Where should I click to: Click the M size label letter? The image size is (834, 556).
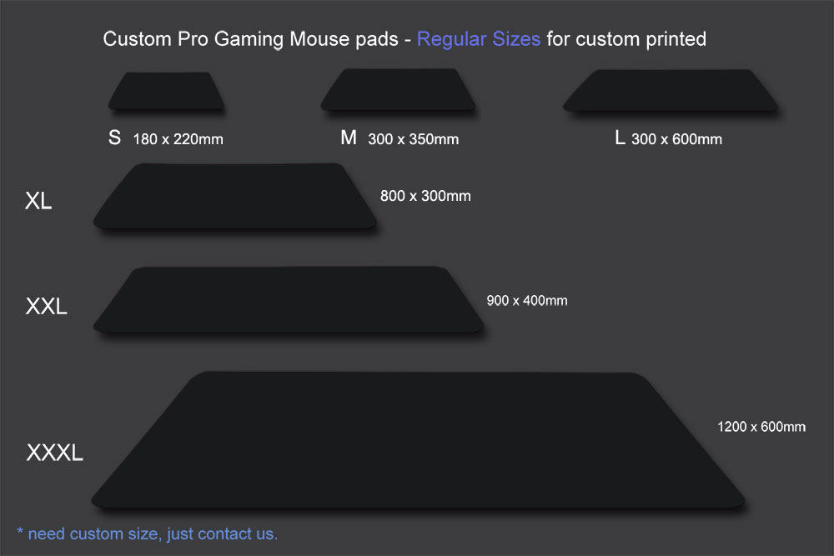[x=349, y=138]
